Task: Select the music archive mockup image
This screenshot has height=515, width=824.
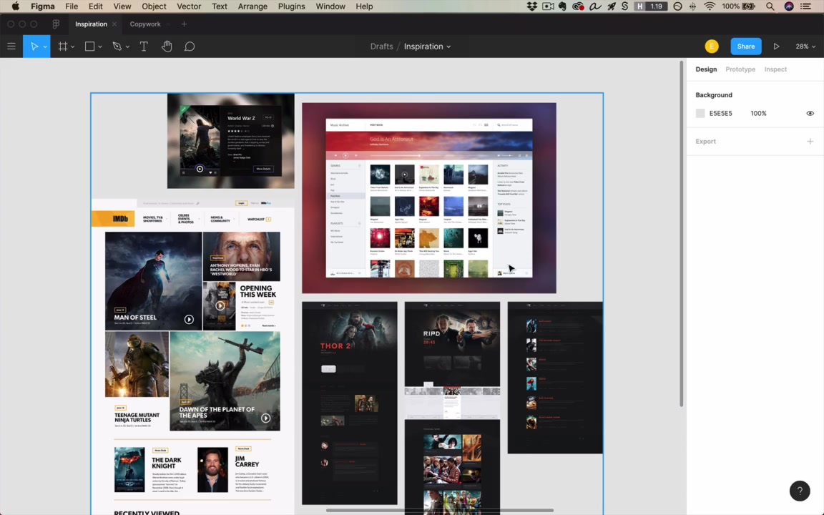Action: coord(429,198)
